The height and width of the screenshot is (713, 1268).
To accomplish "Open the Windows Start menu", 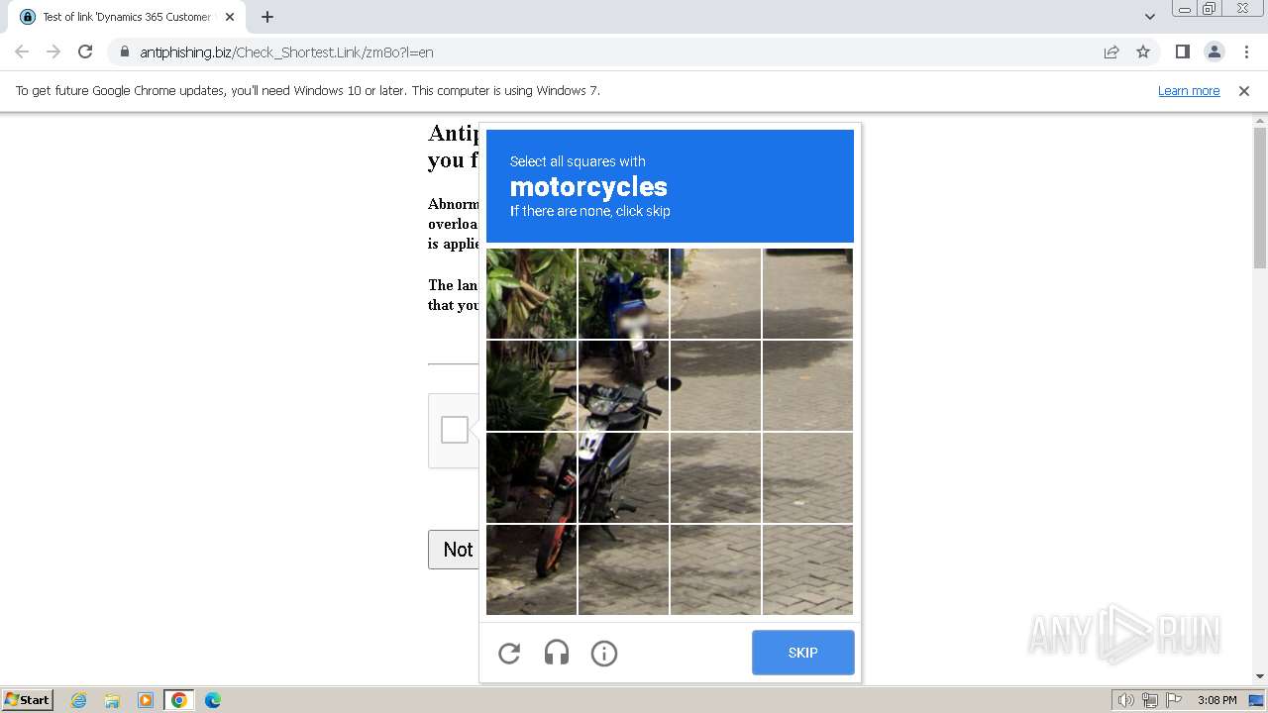I will coord(27,699).
